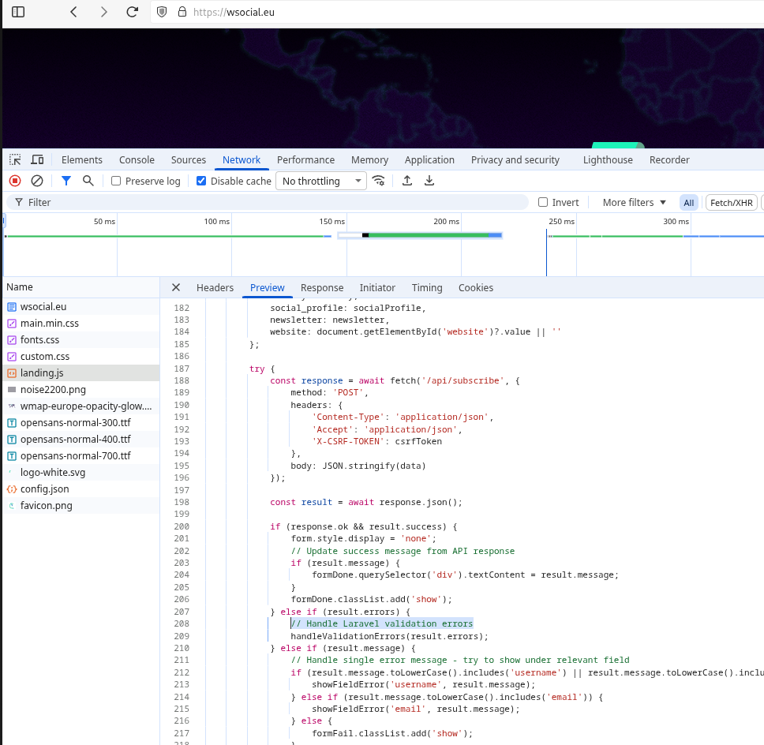Expand the More filters dropdown

pos(634,203)
